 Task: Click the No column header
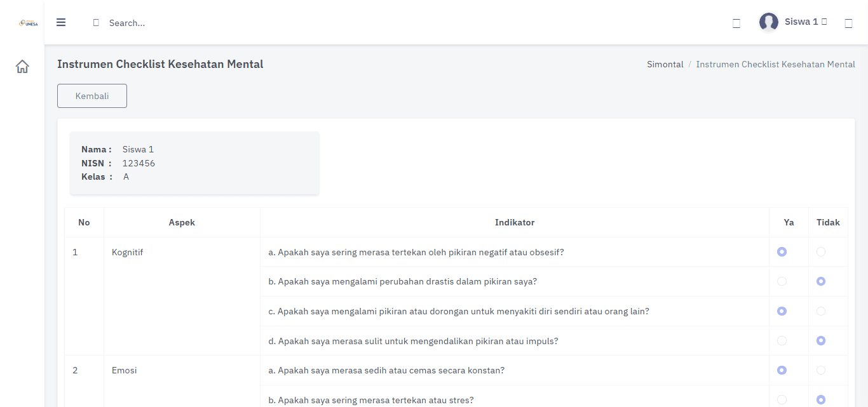[x=84, y=222]
